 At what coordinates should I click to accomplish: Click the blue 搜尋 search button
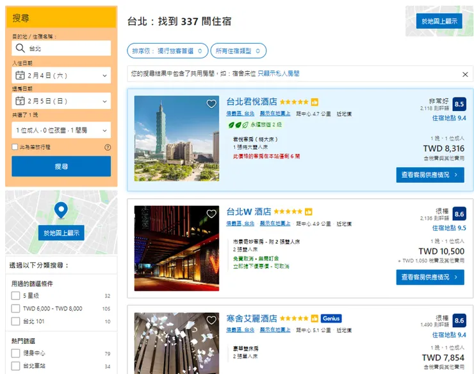point(61,166)
